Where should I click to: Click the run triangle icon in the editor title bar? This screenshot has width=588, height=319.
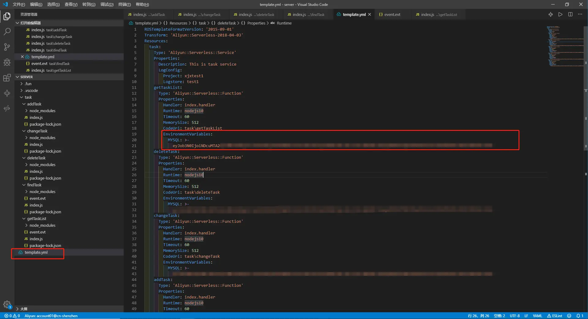pos(560,14)
